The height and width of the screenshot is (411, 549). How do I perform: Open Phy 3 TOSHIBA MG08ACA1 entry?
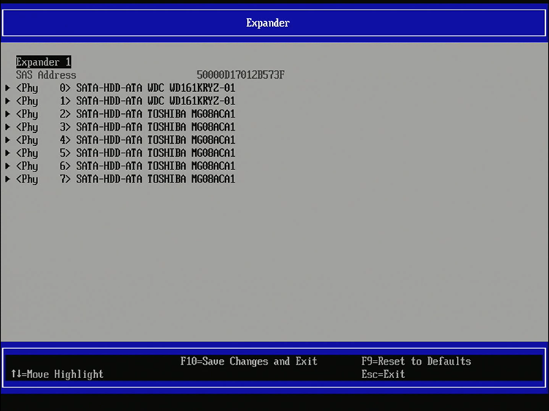125,127
